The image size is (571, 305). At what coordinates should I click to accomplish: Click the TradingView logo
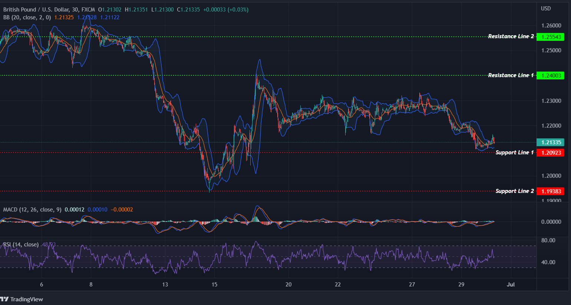point(22,299)
